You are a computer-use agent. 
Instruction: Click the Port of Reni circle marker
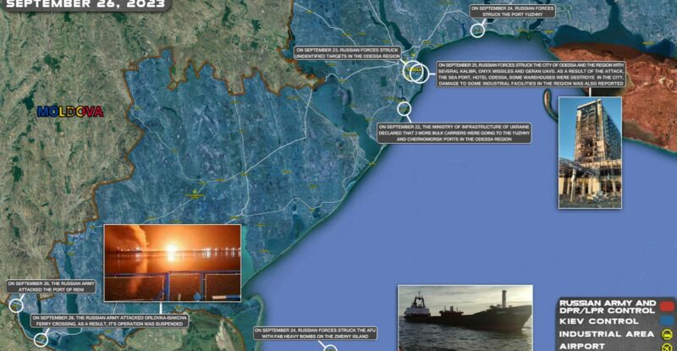point(15,305)
